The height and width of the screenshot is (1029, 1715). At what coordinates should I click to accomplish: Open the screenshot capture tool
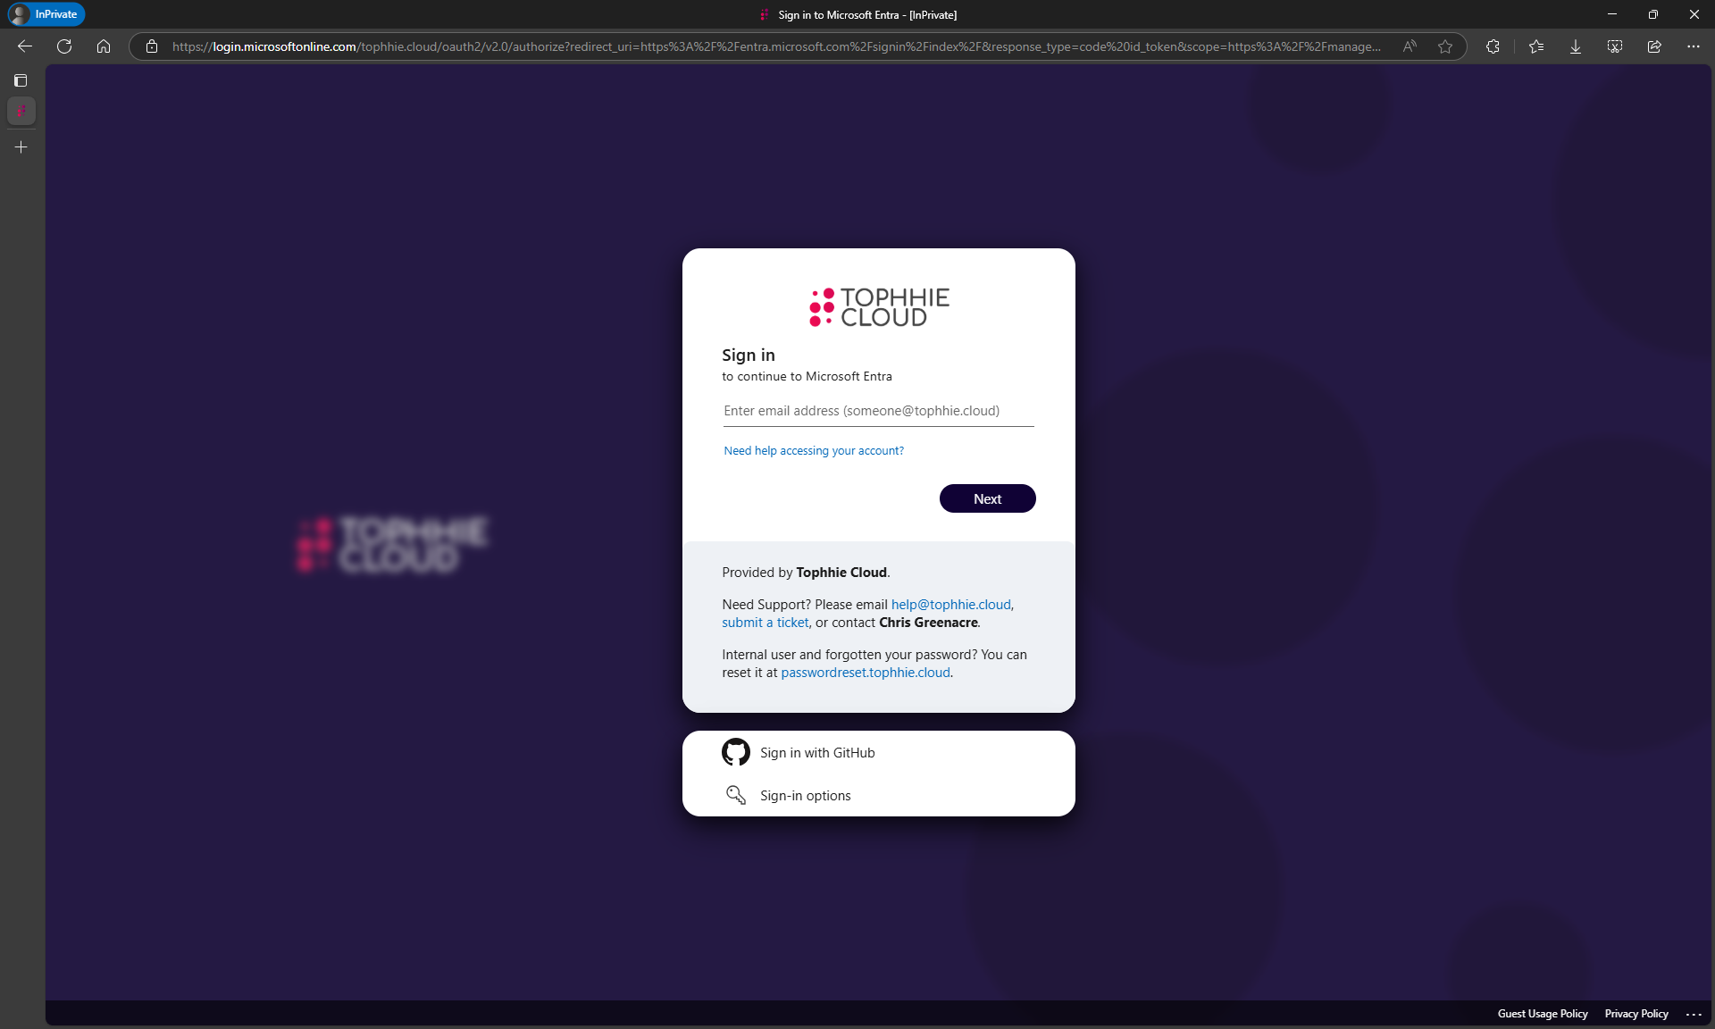coord(1615,46)
